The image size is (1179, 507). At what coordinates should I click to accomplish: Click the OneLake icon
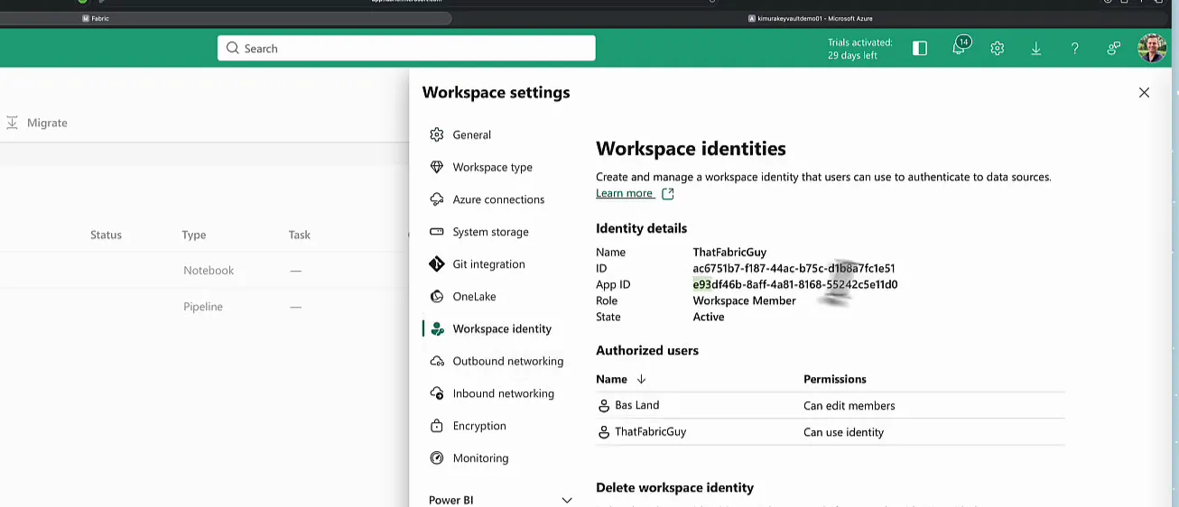(437, 296)
